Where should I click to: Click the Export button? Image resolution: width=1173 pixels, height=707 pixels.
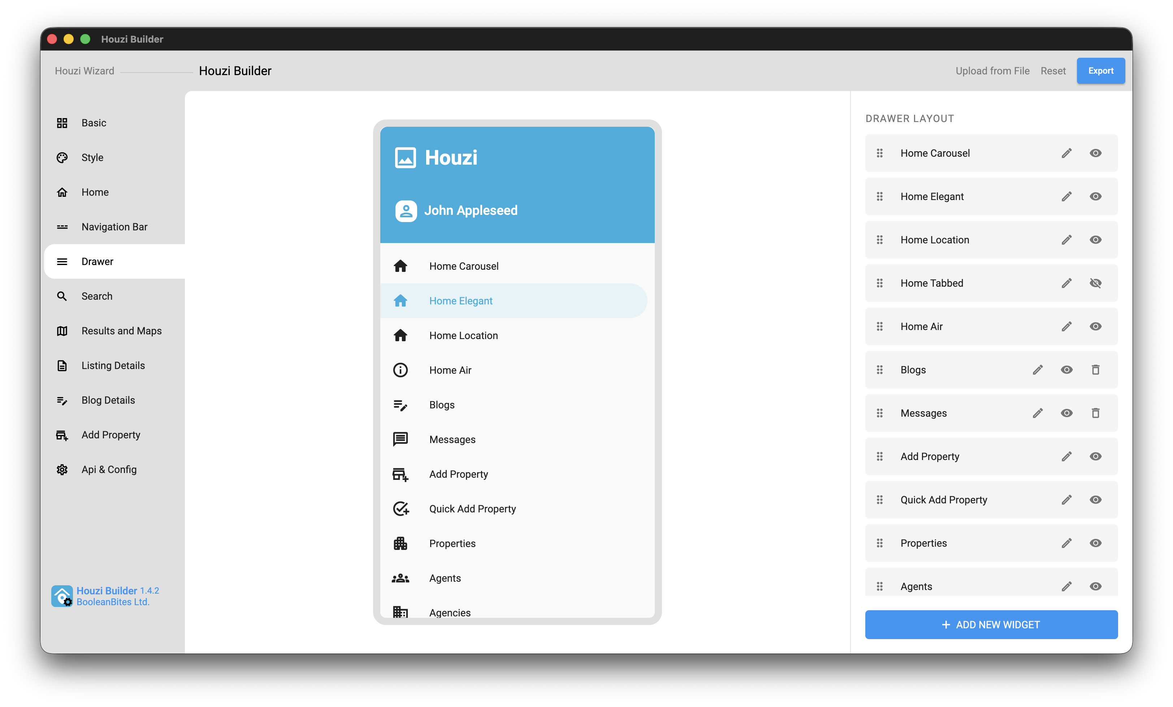tap(1101, 70)
